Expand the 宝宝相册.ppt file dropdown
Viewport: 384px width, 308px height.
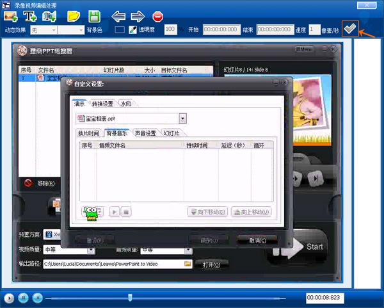point(182,118)
